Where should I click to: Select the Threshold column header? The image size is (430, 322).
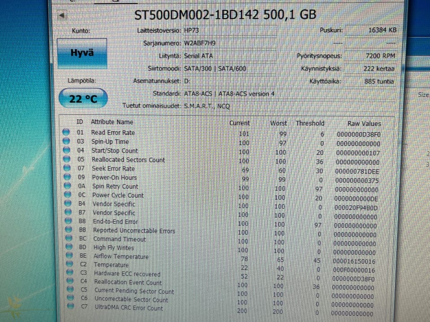pyautogui.click(x=310, y=123)
